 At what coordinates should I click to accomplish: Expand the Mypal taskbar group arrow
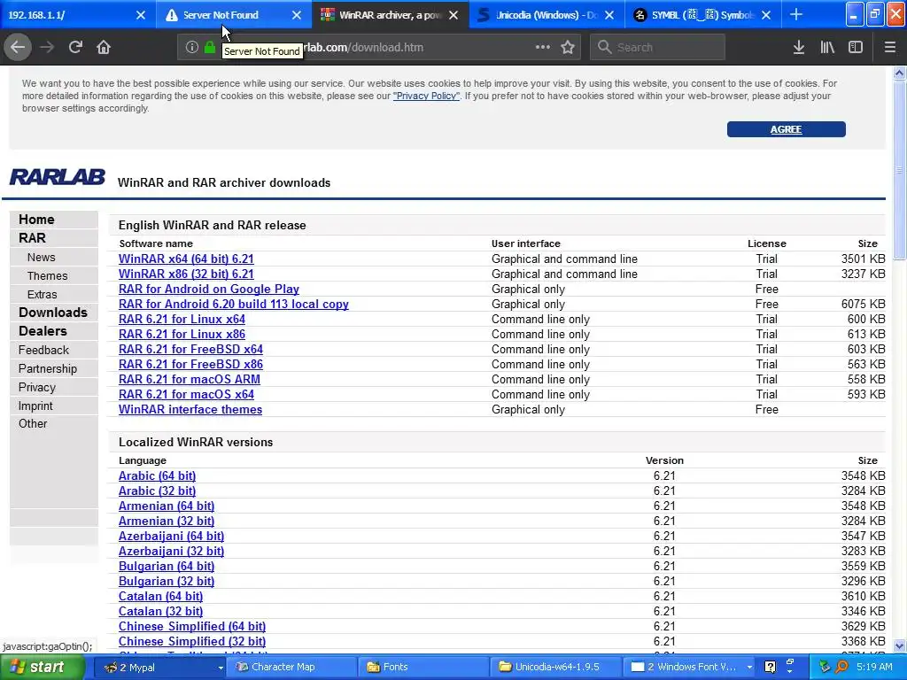(x=221, y=668)
